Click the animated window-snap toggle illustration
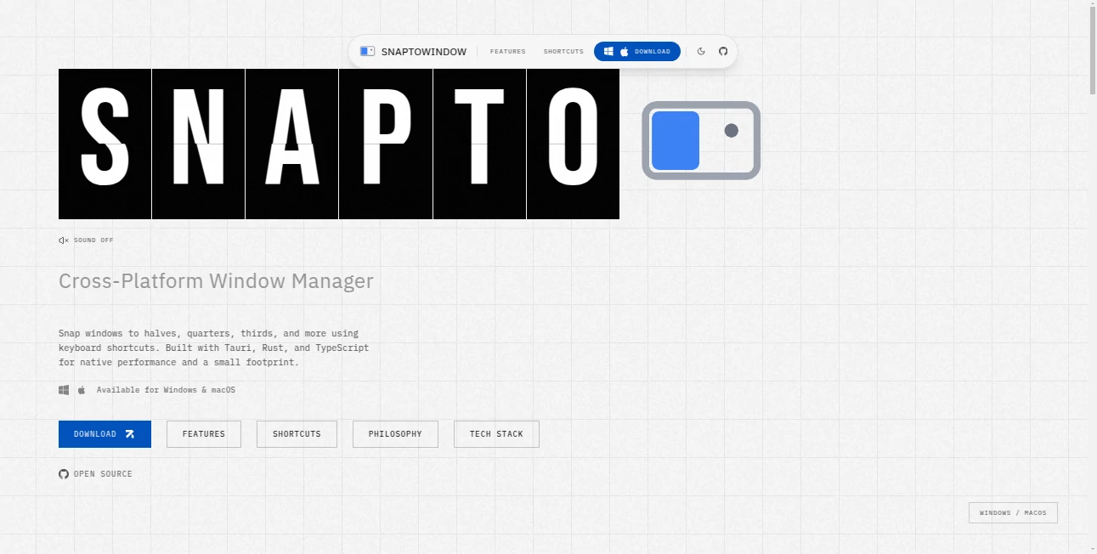This screenshot has height=554, width=1097. pos(700,141)
